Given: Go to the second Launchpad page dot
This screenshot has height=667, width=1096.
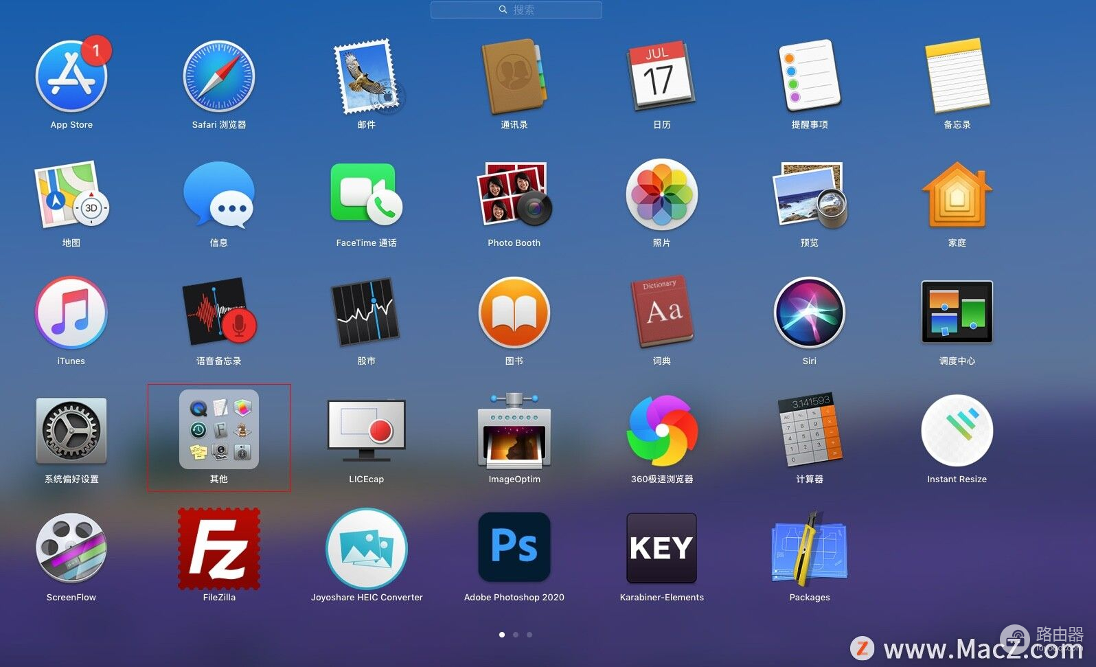Looking at the screenshot, I should 516,635.
